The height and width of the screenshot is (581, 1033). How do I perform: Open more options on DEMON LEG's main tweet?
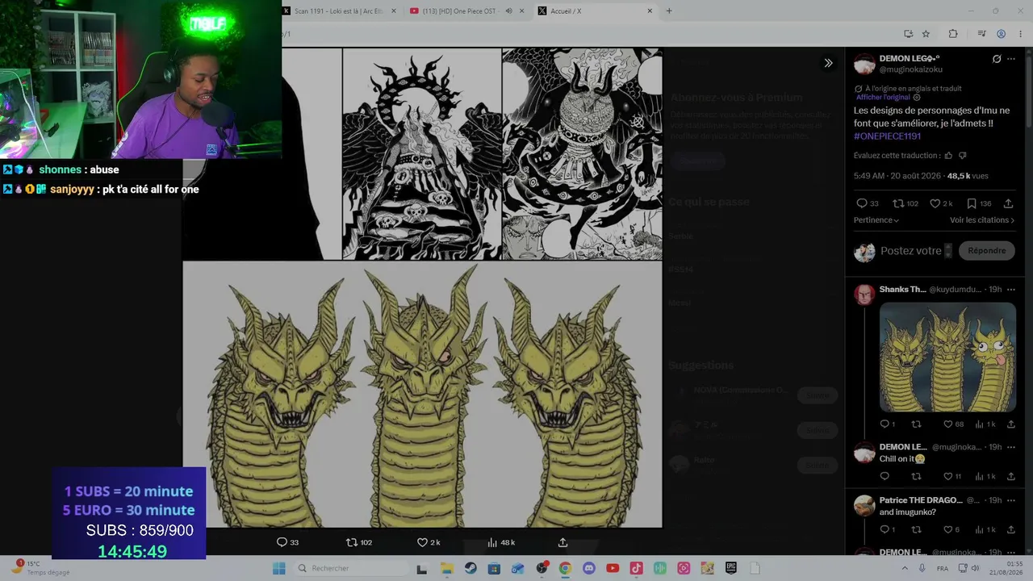1011,59
